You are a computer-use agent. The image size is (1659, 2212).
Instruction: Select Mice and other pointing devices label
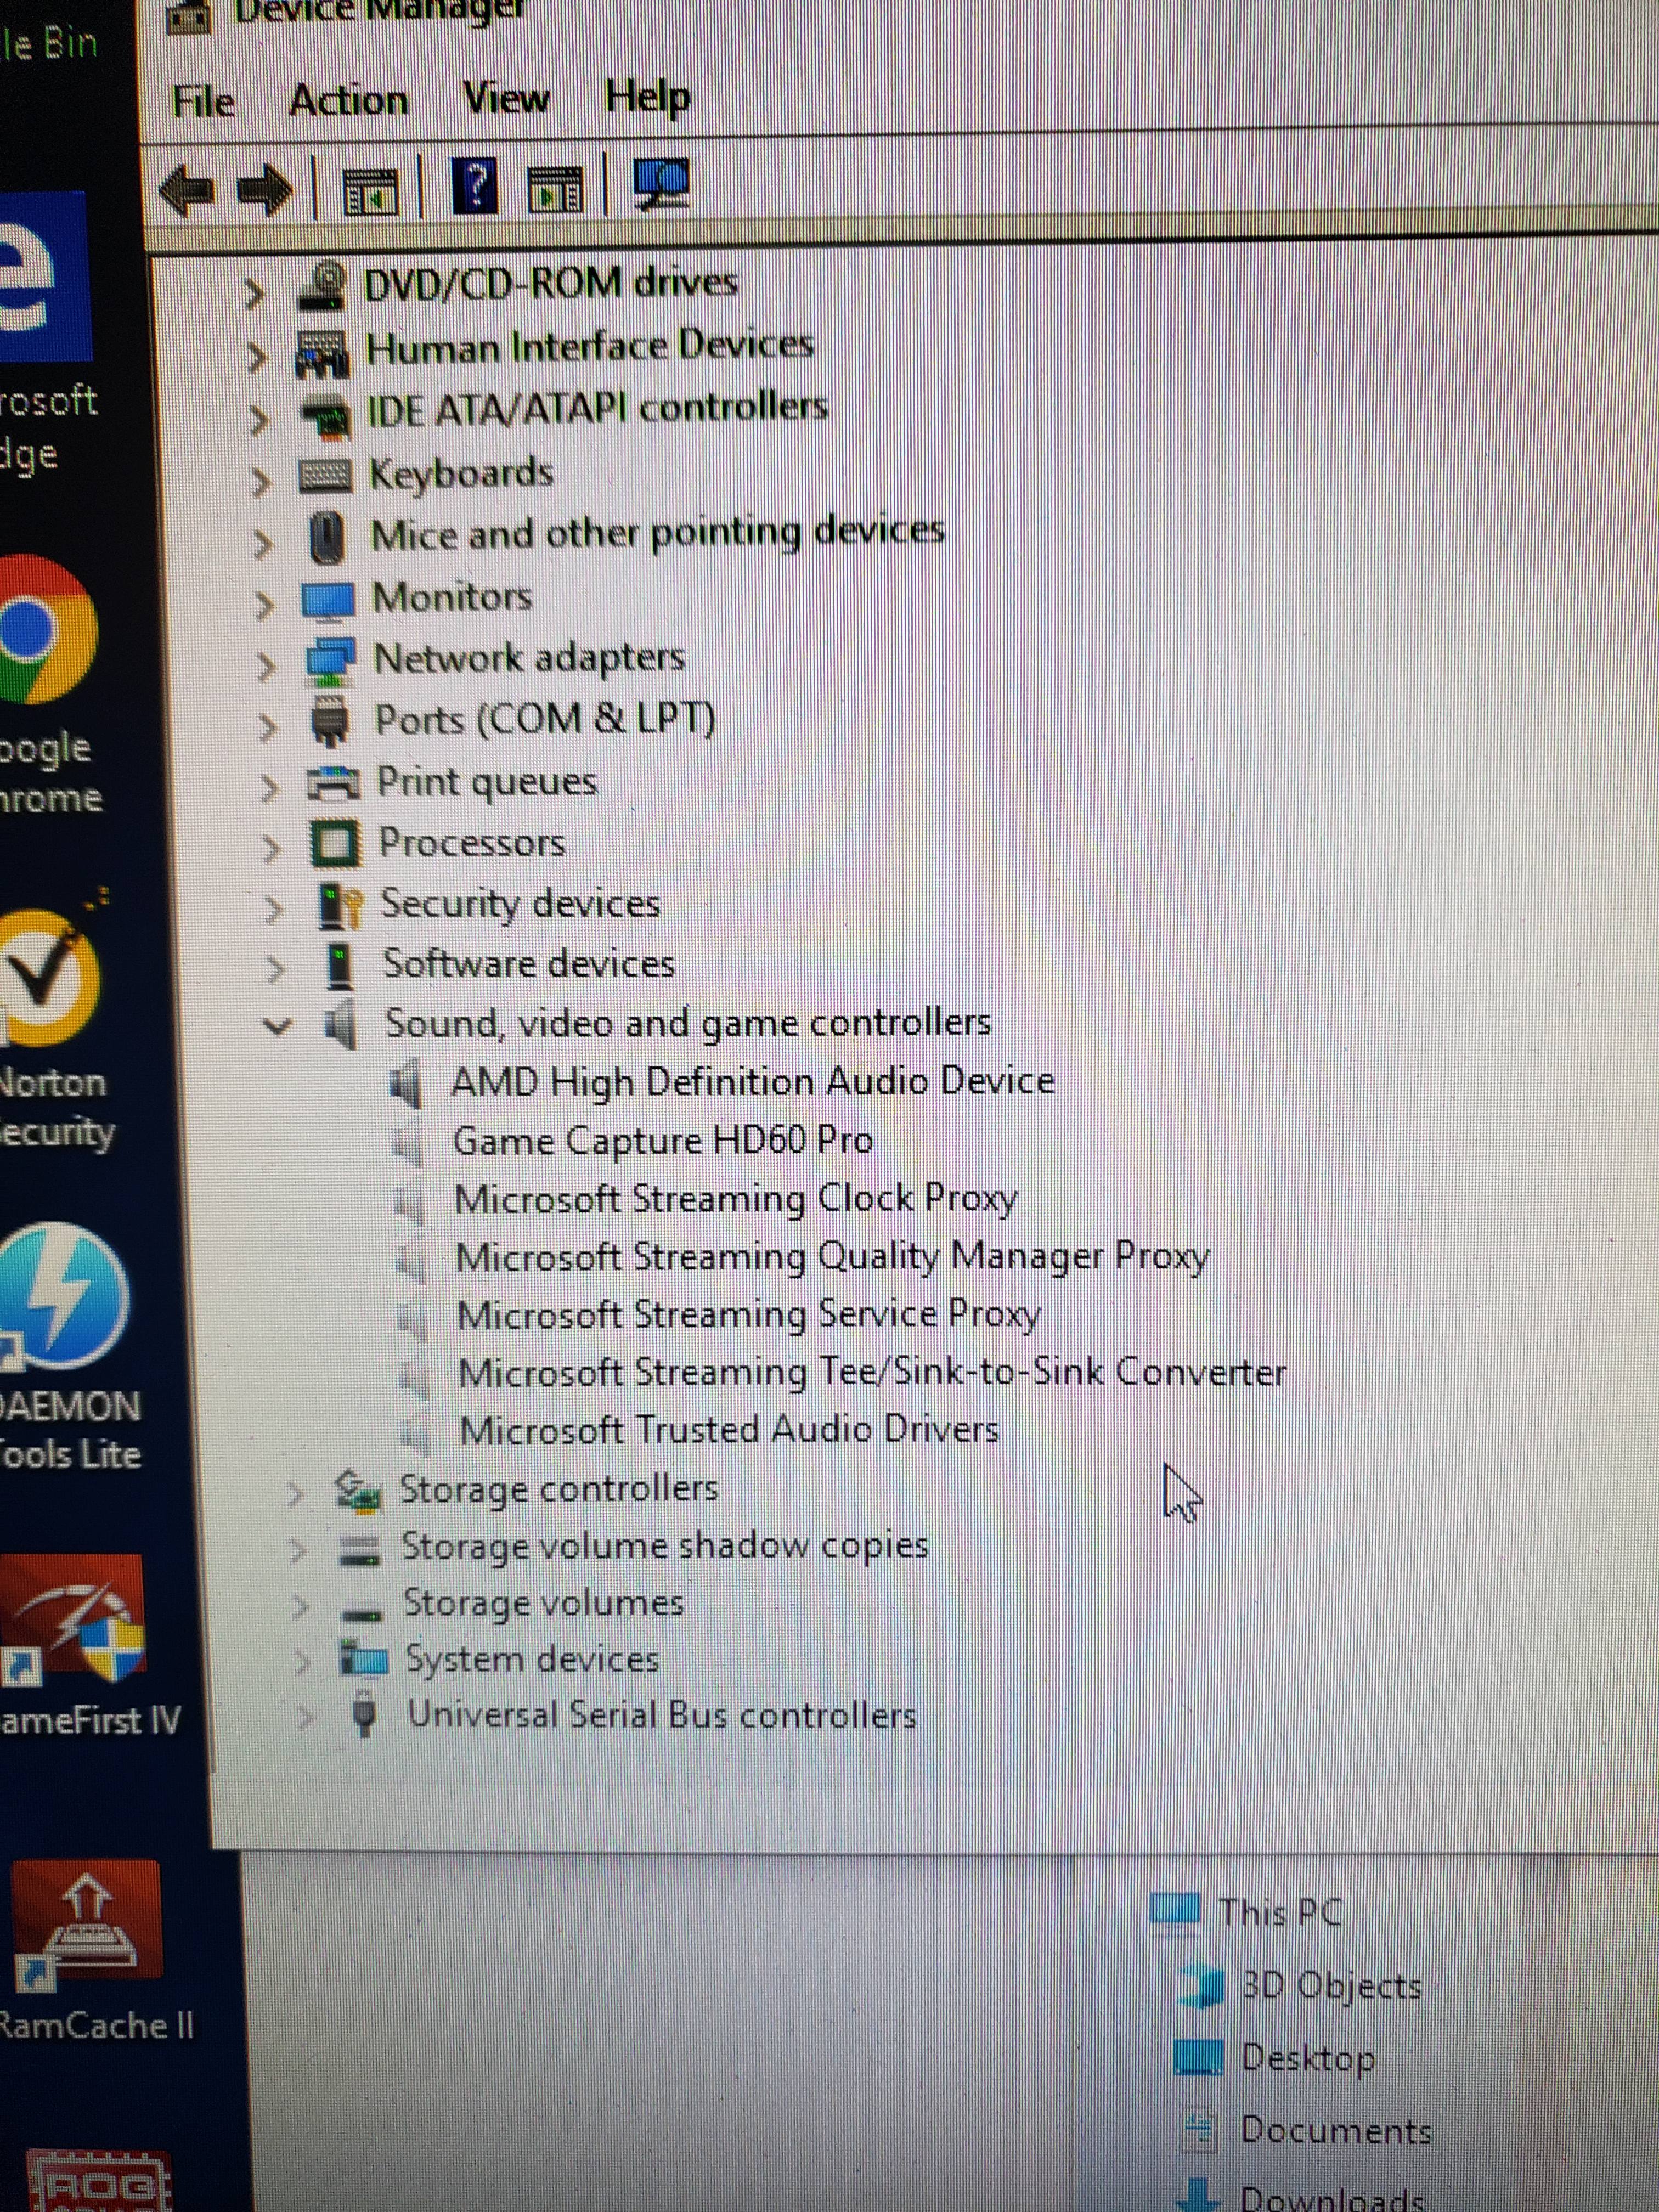click(658, 533)
